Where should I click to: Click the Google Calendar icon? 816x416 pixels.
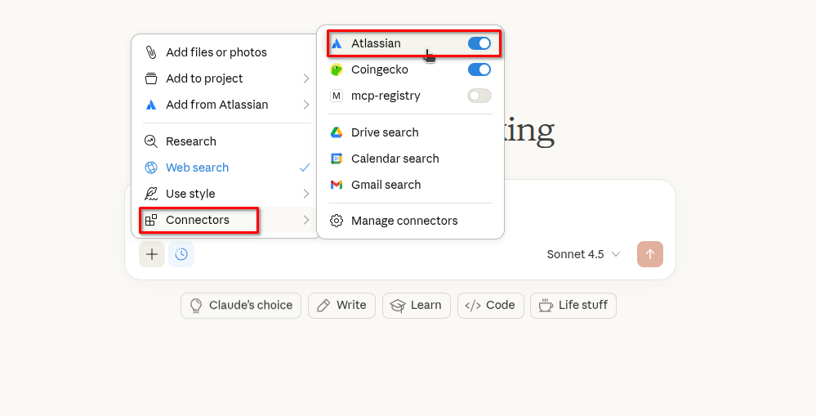337,159
